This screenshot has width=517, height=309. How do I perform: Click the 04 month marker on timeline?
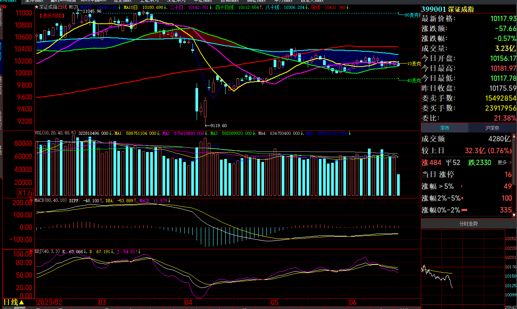(189, 302)
